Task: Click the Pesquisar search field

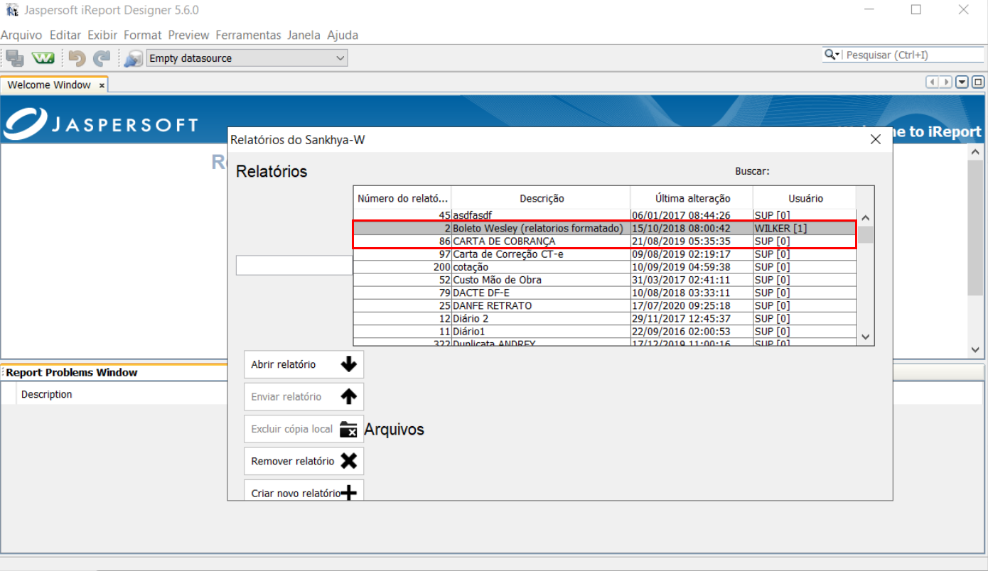Action: pos(914,55)
